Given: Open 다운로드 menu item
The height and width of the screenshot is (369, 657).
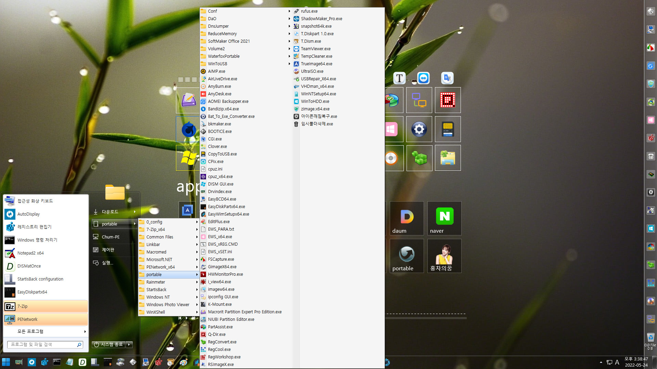Looking at the screenshot, I should coord(114,212).
